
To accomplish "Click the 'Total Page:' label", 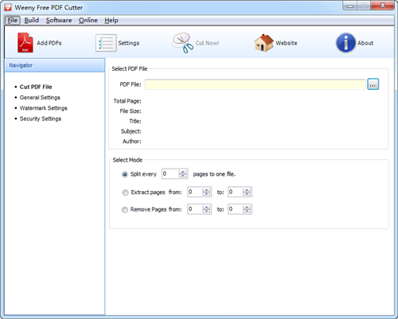I will [x=127, y=101].
